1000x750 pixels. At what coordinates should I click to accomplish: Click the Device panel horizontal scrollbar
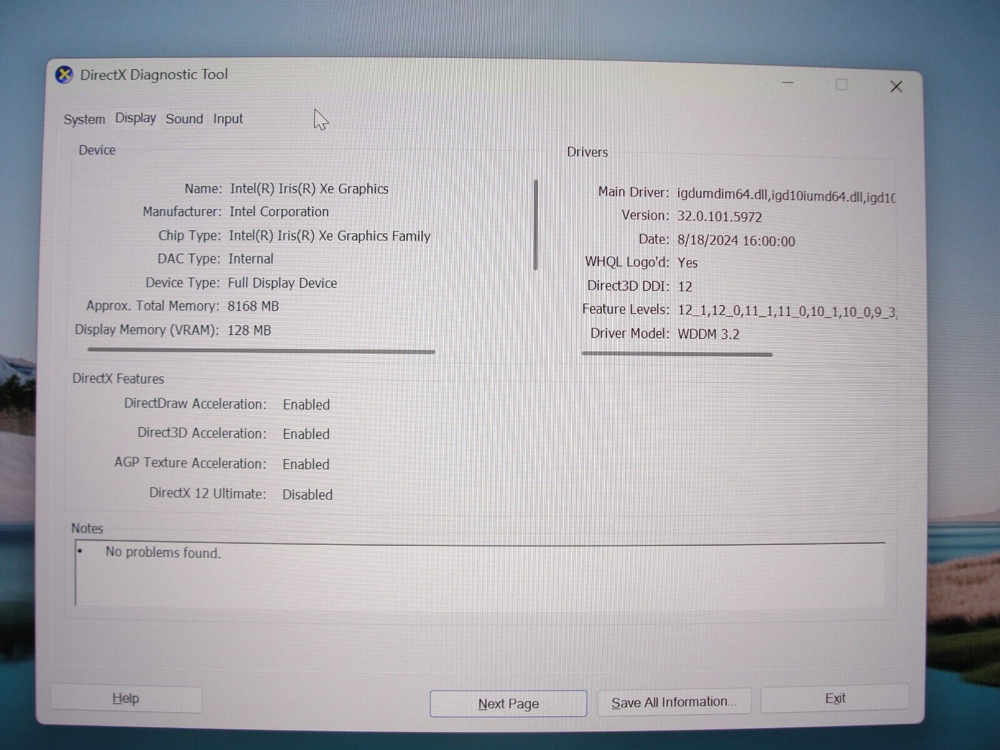261,351
